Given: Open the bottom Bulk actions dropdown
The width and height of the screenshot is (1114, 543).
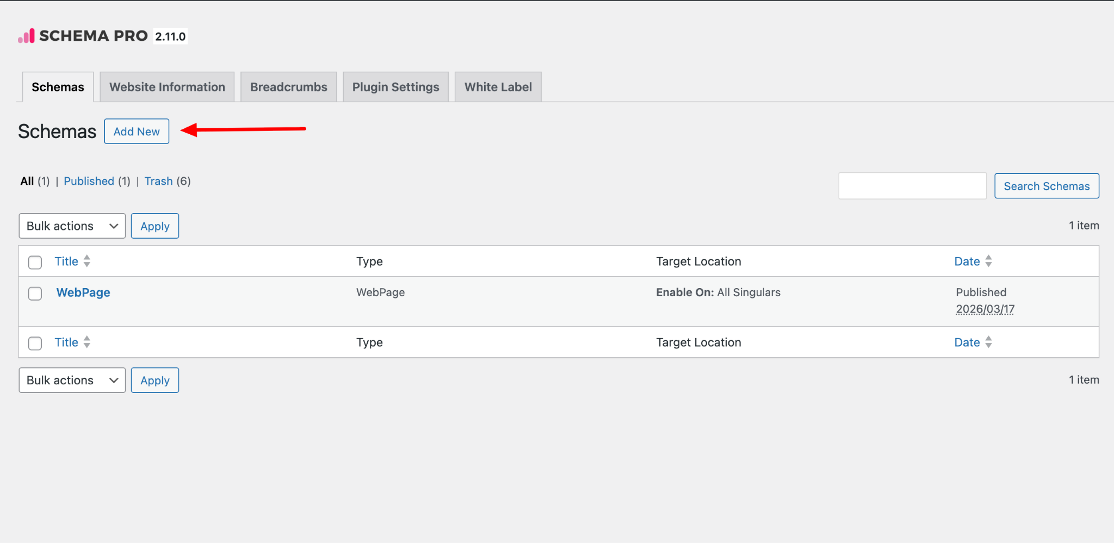Looking at the screenshot, I should [x=72, y=380].
